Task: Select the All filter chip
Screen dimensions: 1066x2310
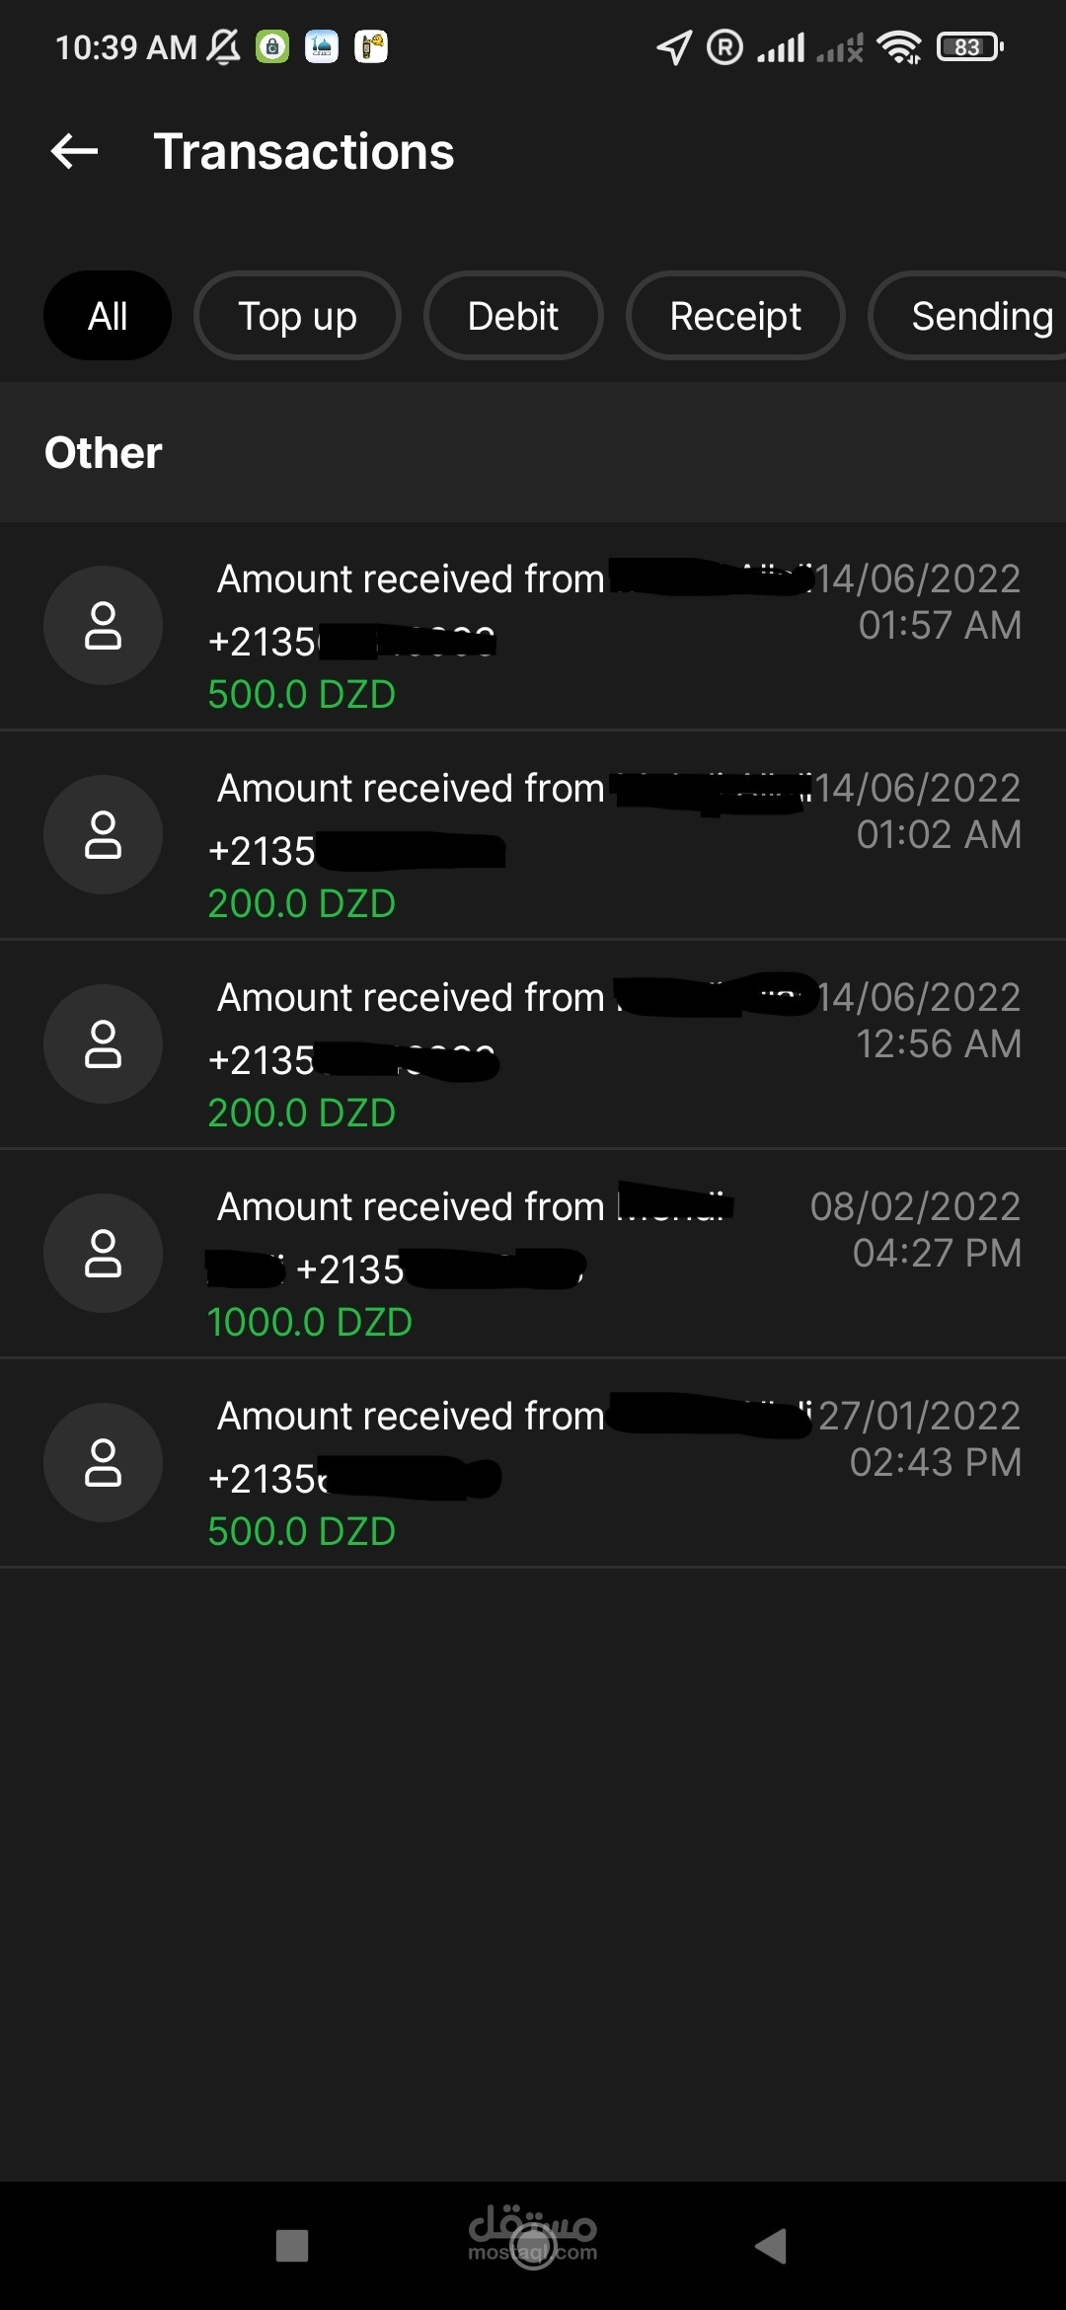Action: [108, 316]
